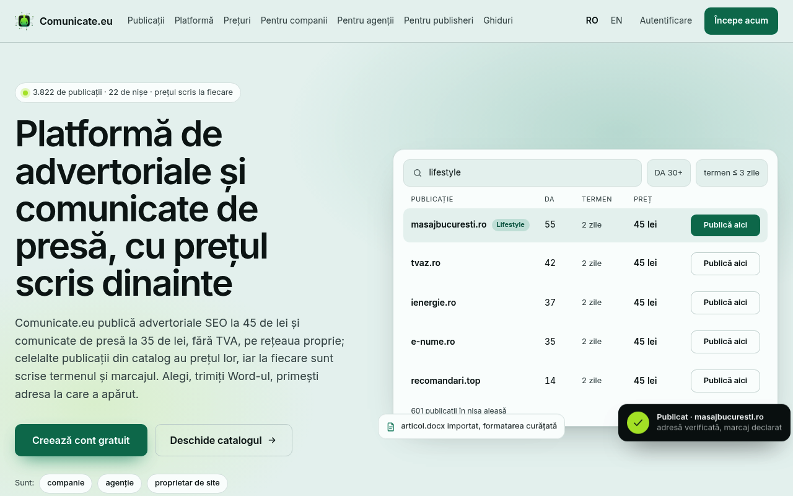This screenshot has width=793, height=496.
Task: Click the tvaz.ro publication name
Action: pos(426,263)
